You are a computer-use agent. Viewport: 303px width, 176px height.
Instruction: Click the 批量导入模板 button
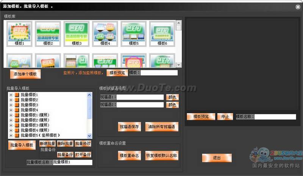point(22,145)
